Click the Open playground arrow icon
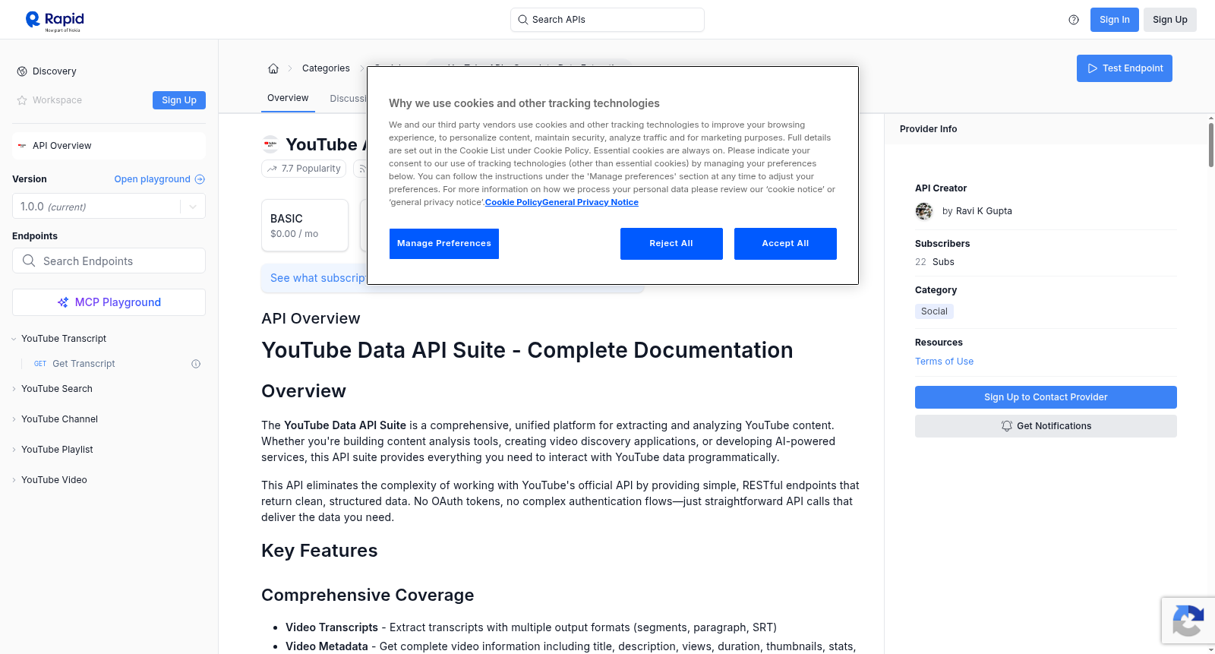Screen dimensions: 1215x654 (200, 179)
